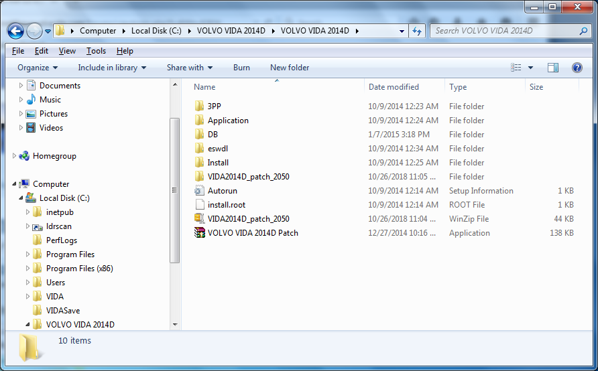598x371 pixels.
Task: Click Computer in the address breadcrumb
Action: [98, 31]
